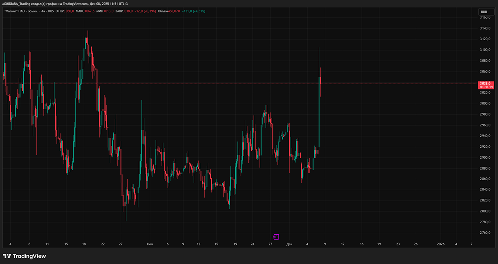Click the Дек month label on time axis
Screen dimensions: 498x264
click(x=289, y=244)
